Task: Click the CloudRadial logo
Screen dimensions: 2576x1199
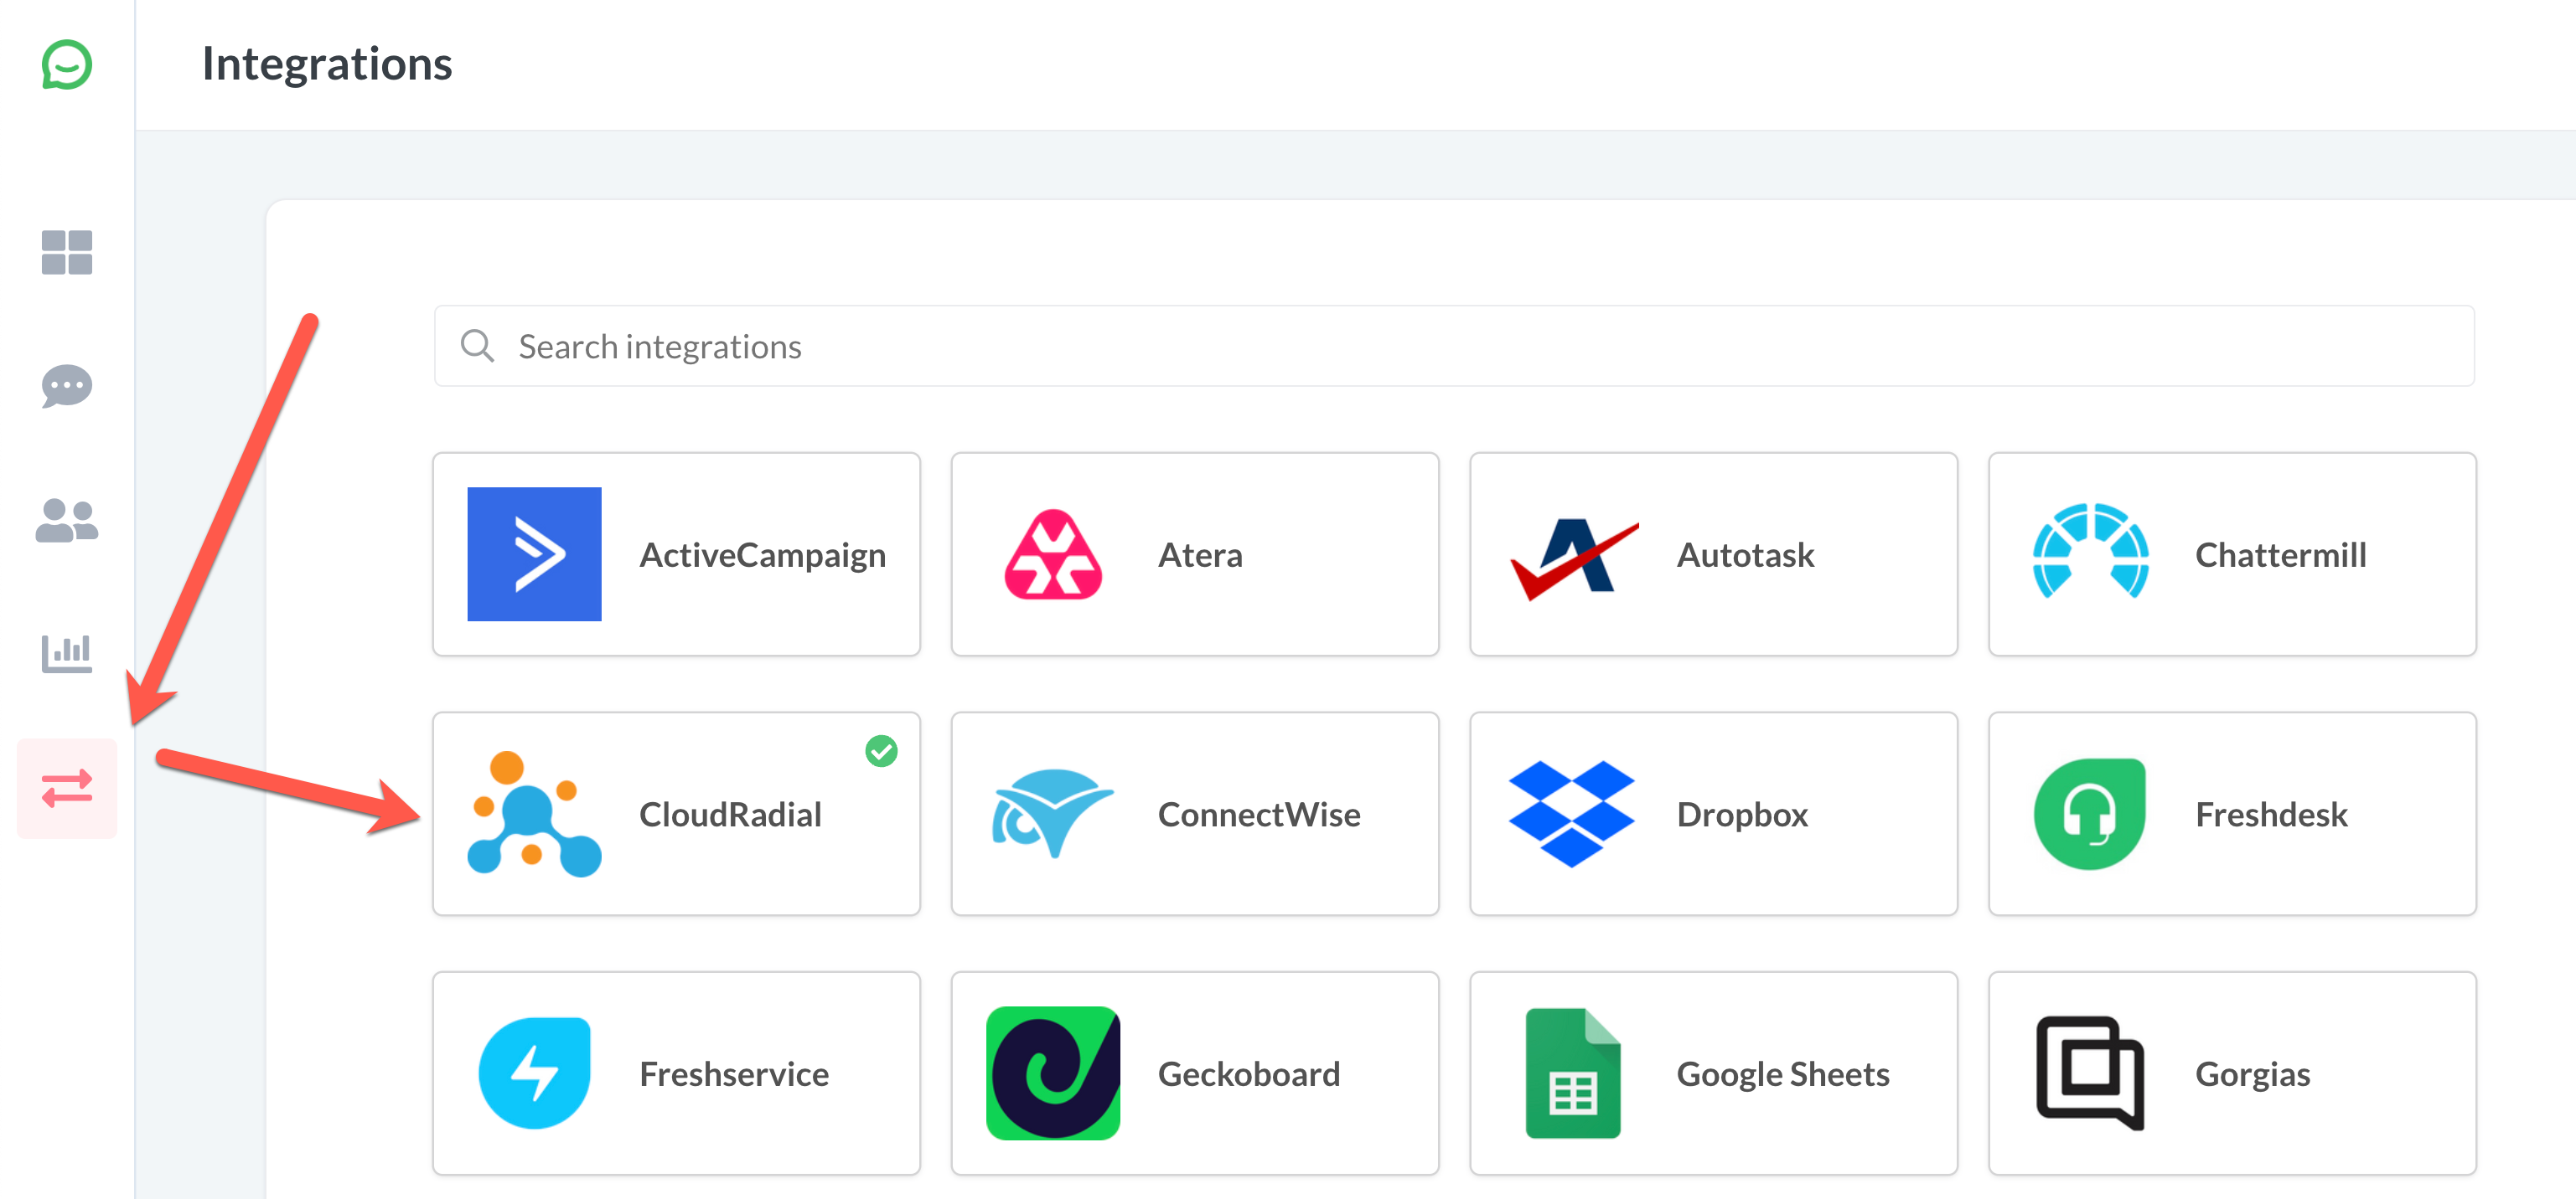Action: [534, 815]
